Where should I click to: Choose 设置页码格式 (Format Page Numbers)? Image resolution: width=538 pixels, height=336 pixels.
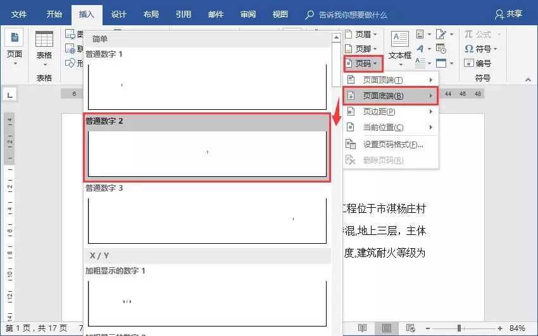coord(391,144)
